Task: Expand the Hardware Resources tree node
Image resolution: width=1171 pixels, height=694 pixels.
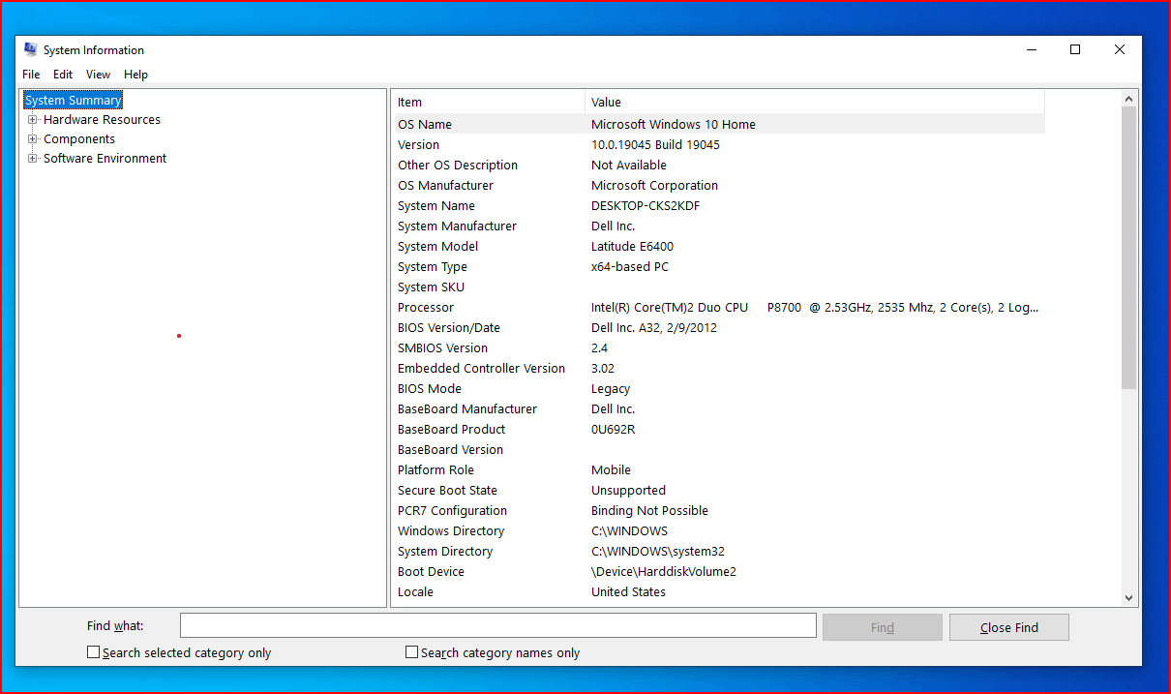Action: tap(33, 119)
